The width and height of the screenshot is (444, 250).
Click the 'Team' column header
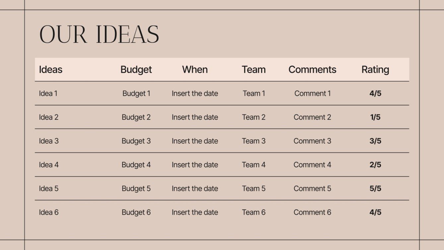(x=254, y=70)
